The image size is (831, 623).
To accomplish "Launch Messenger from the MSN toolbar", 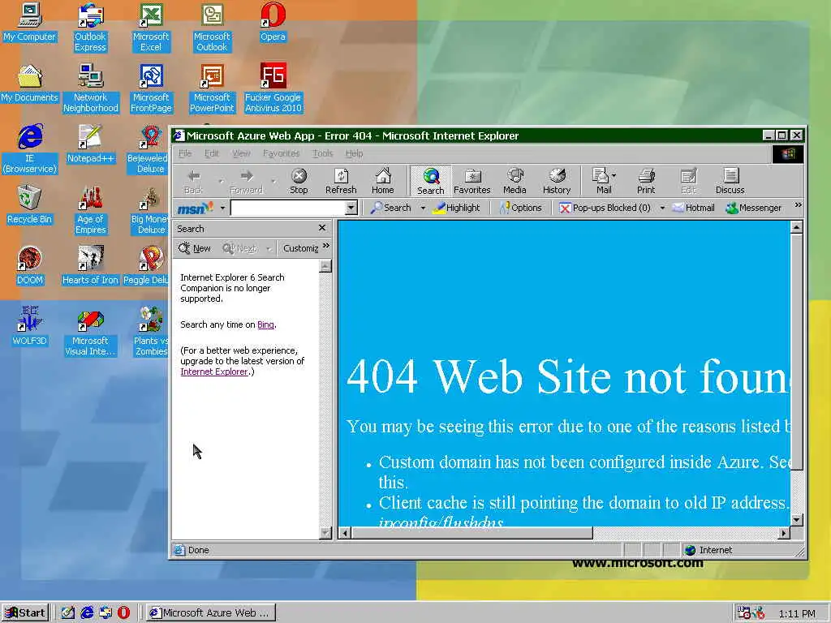I will coord(754,208).
